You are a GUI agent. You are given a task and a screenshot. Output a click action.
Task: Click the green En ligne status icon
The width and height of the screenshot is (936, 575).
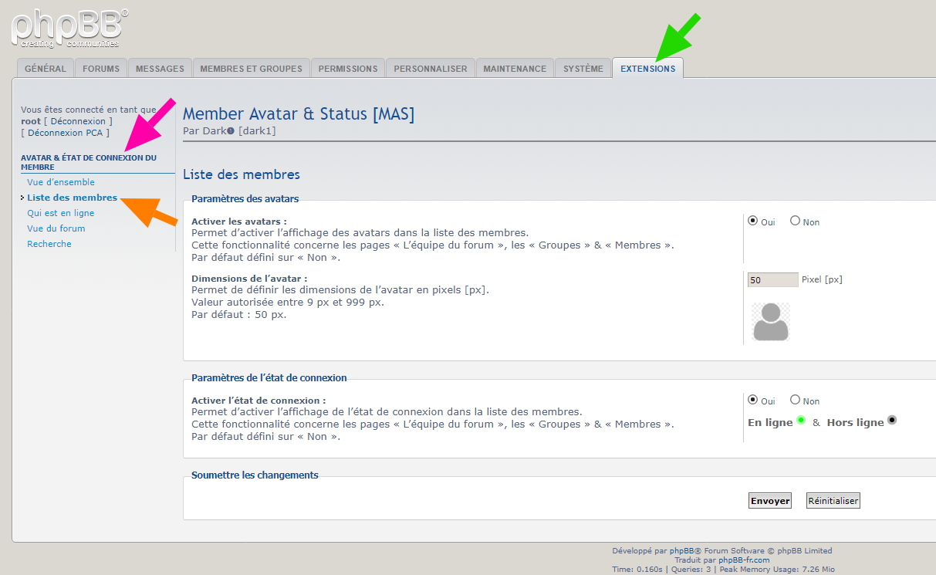pos(801,420)
